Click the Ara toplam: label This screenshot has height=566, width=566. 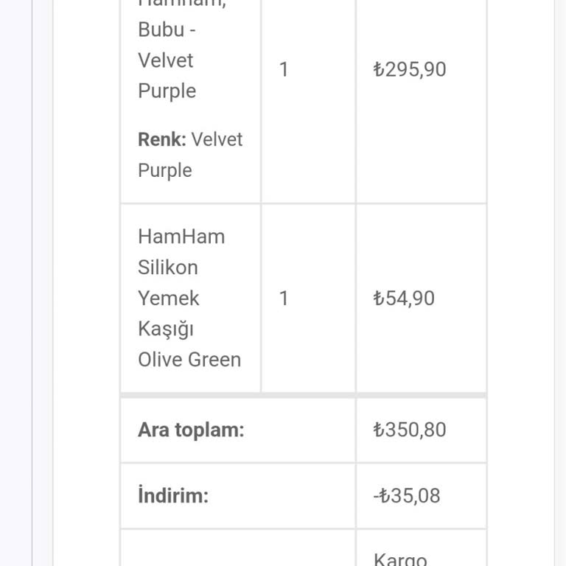[x=190, y=430]
